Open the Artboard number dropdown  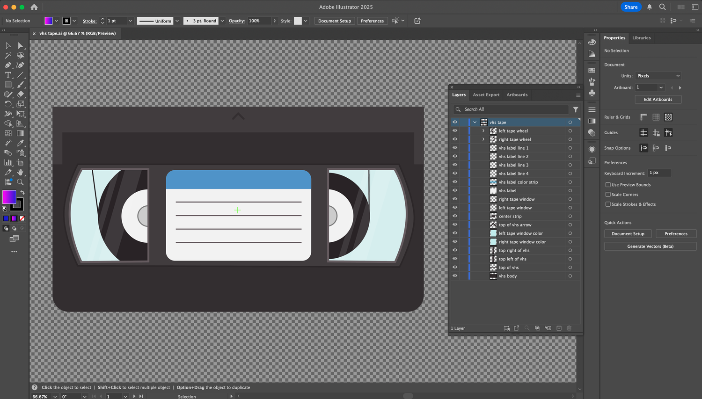(661, 87)
